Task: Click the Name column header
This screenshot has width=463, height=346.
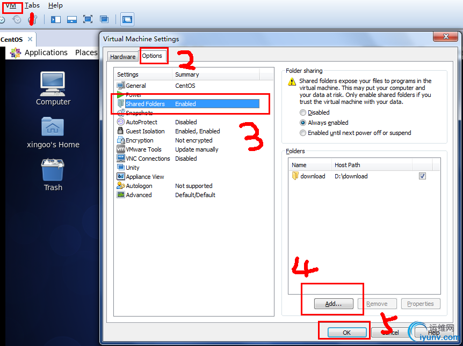Action: pyautogui.click(x=310, y=165)
